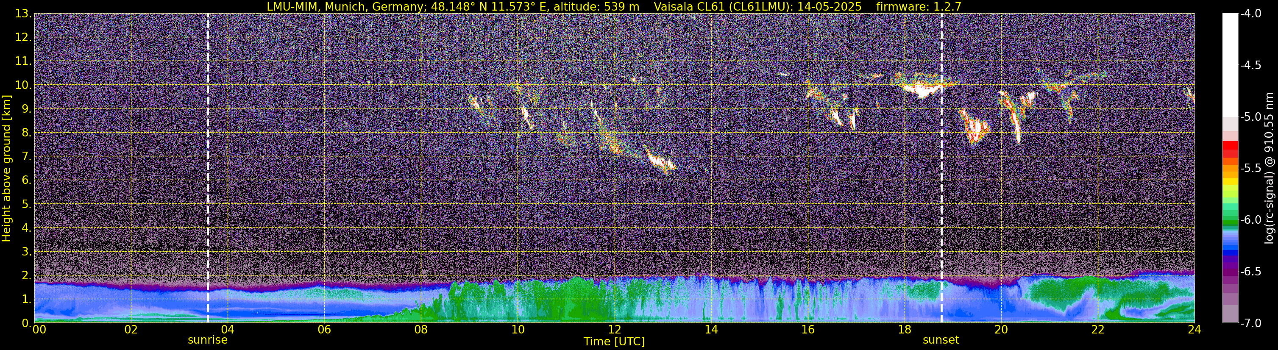Image resolution: width=1278 pixels, height=350 pixels.
Task: Click the height tick label '8.'
Action: (27, 133)
